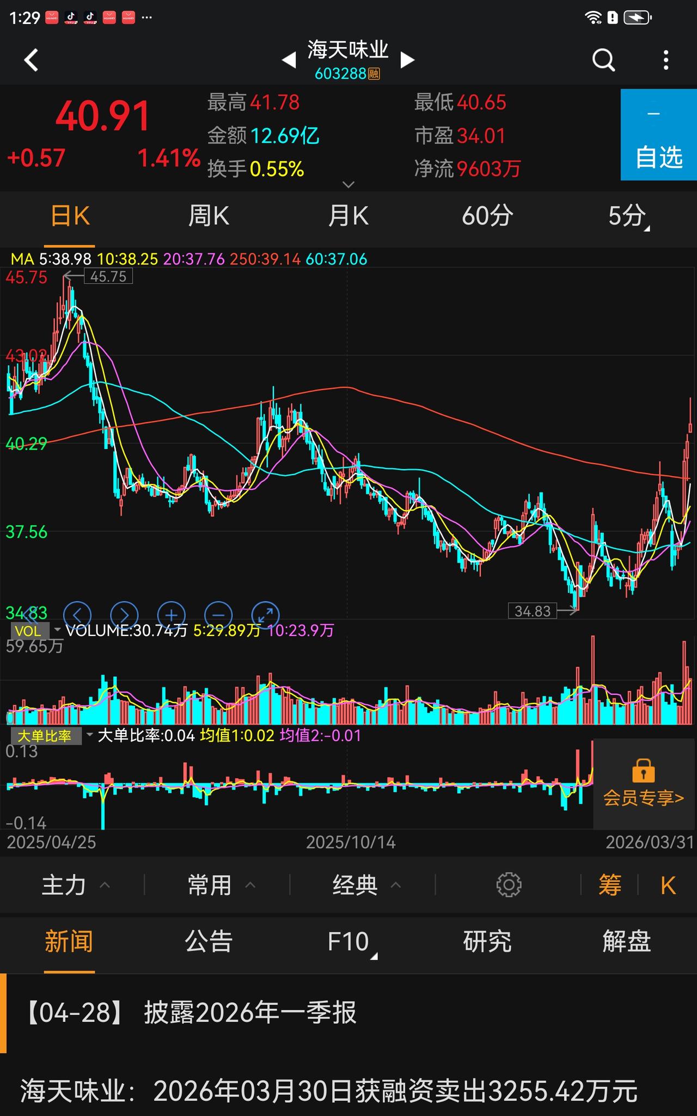Viewport: 697px width, 1116px height.
Task: Expand the 主力 indicator group
Action: 76,885
